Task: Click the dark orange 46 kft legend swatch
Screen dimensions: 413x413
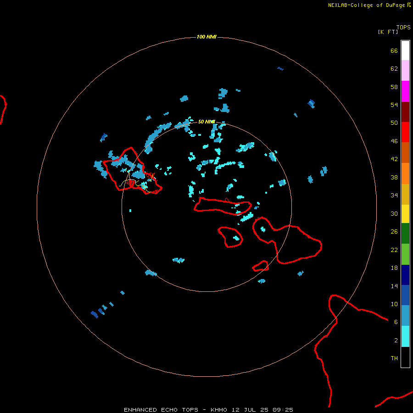Action: (405, 152)
